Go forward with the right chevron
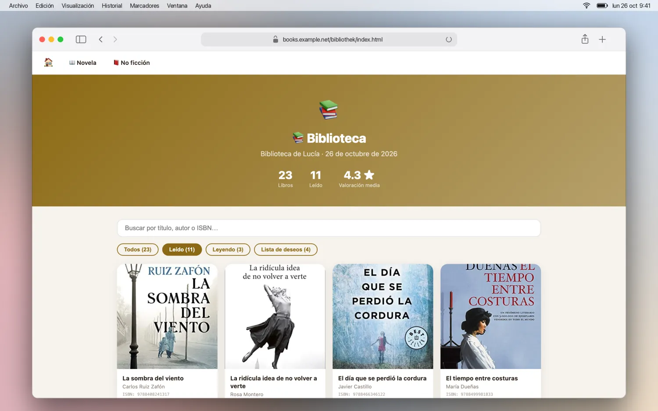Viewport: 658px width, 411px height. click(115, 39)
